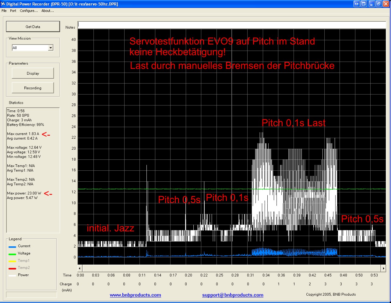Select the 'Max voltage: 12.64 V' statistic
Screen dimensions: 391x303
pos(24,148)
